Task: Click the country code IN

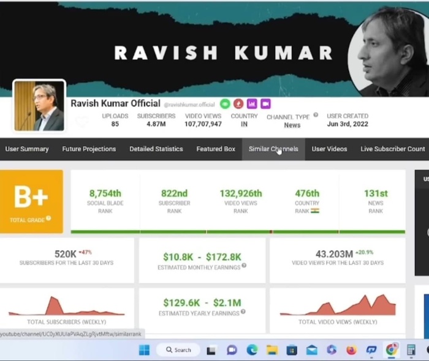Action: click(244, 124)
